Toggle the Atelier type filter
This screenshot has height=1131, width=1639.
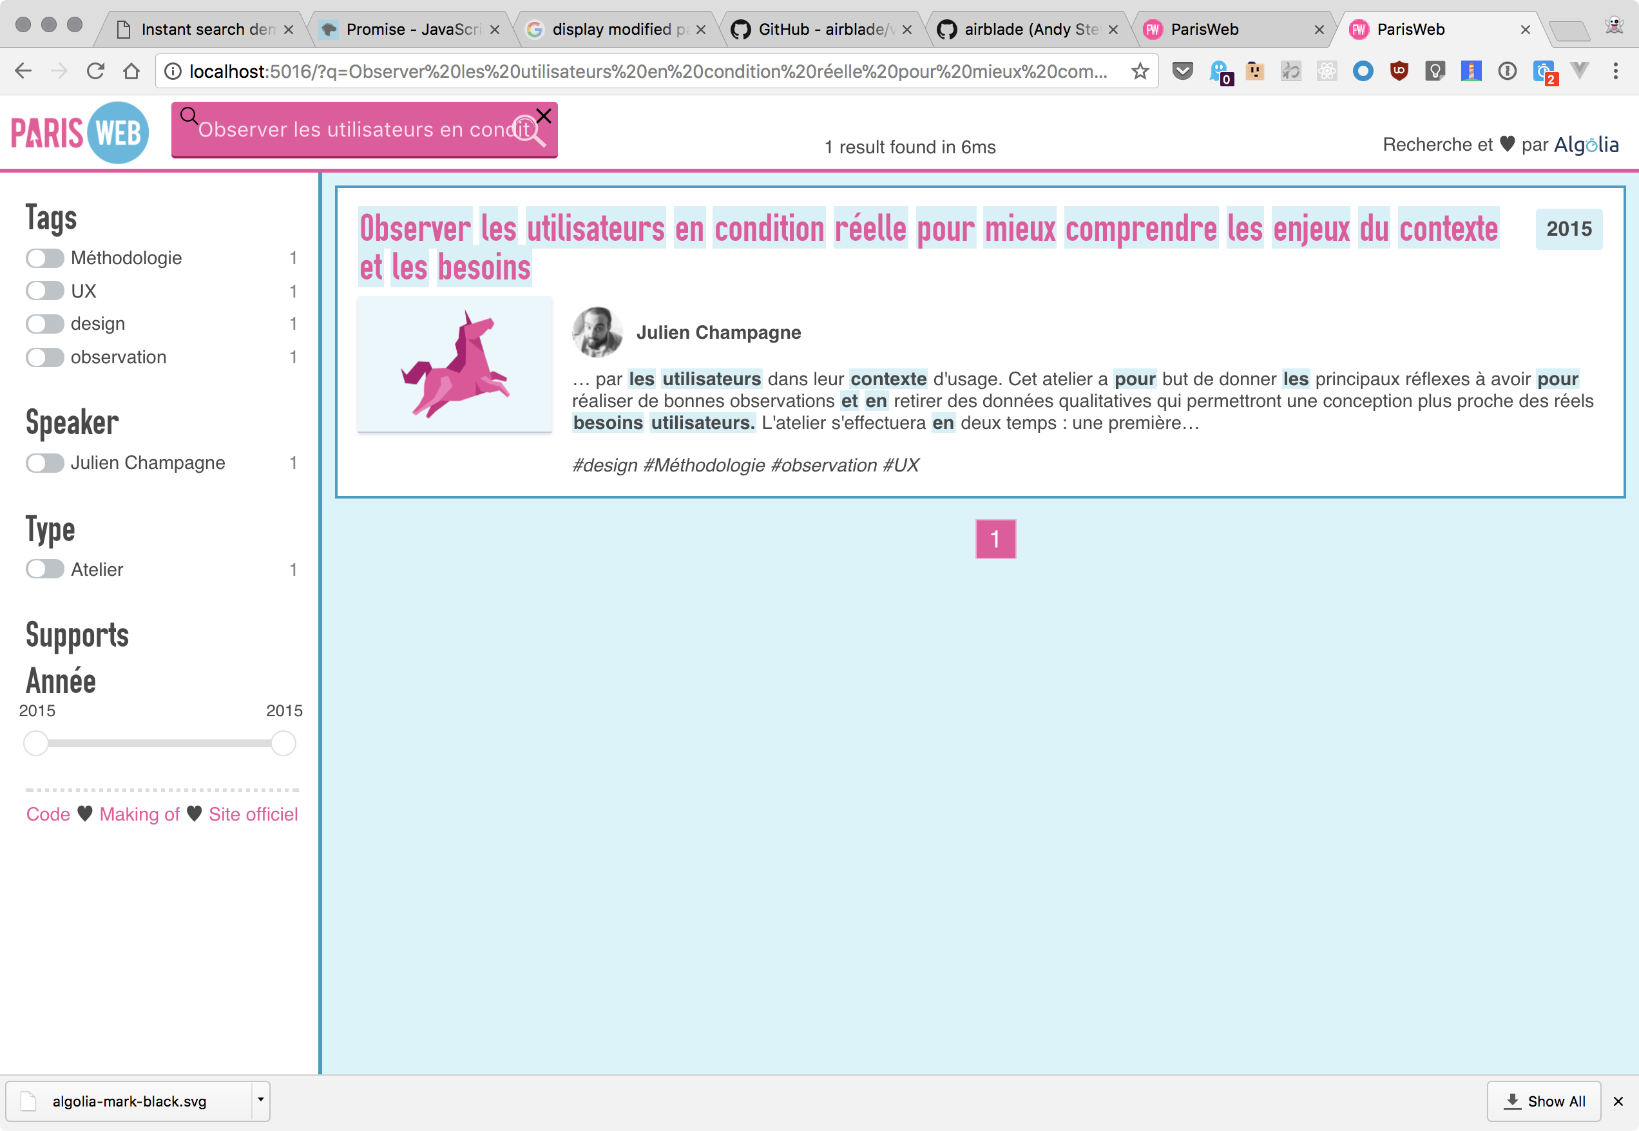coord(44,569)
